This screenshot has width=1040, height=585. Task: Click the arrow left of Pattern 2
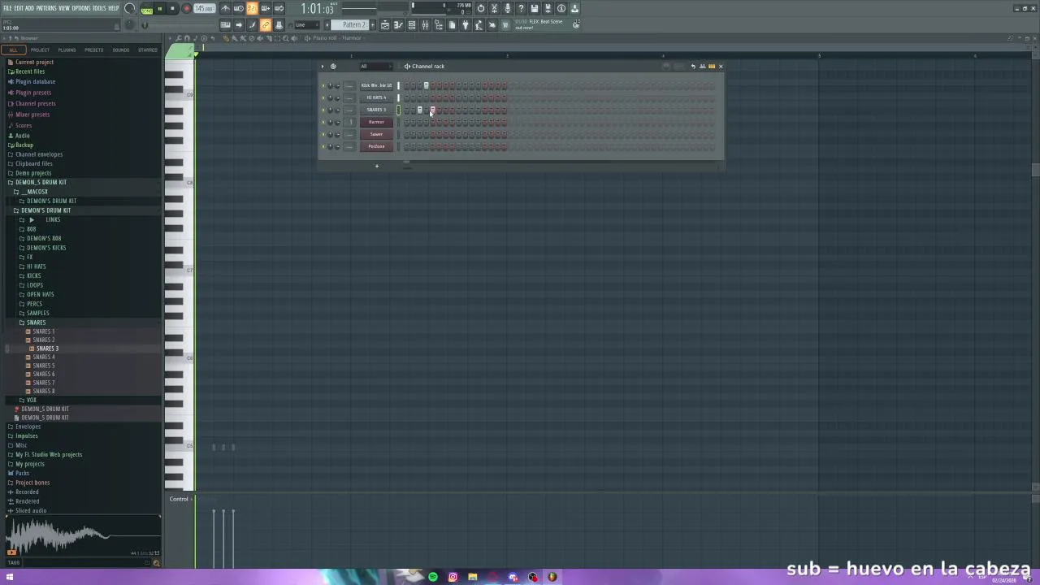[x=327, y=25]
